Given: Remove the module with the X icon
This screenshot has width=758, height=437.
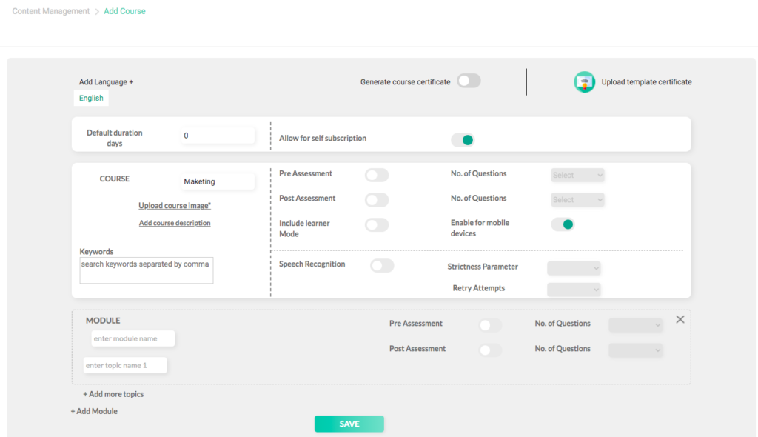Looking at the screenshot, I should click(680, 319).
